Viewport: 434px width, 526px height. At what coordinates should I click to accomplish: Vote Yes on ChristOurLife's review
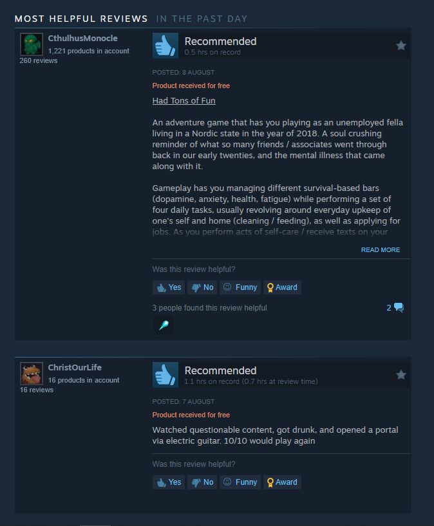(169, 482)
